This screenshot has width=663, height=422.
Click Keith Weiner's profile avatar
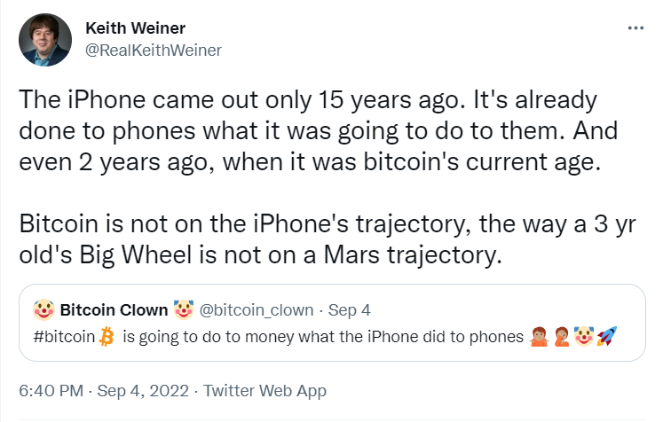click(44, 39)
